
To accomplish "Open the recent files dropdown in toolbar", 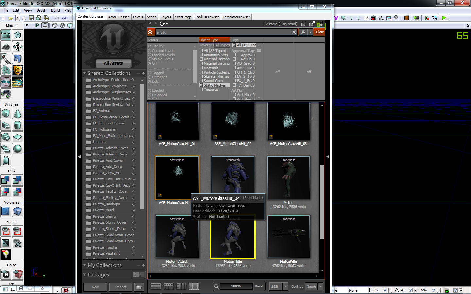I will [x=18, y=18].
